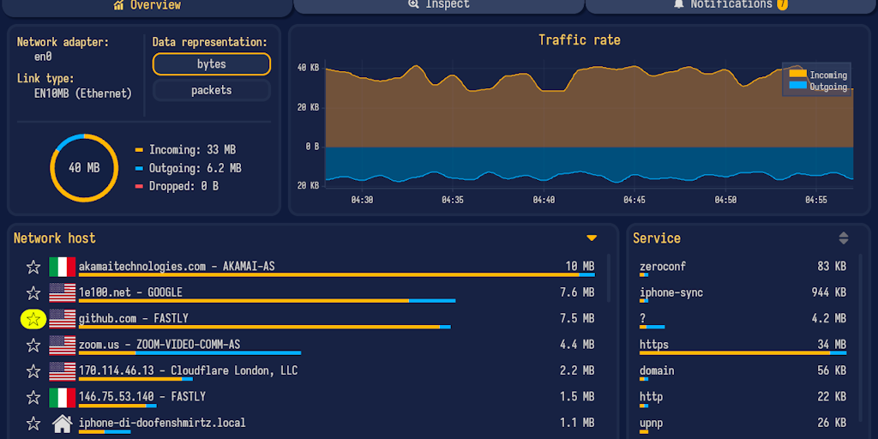
Task: Click network adapter en0 value
Action: (43, 57)
